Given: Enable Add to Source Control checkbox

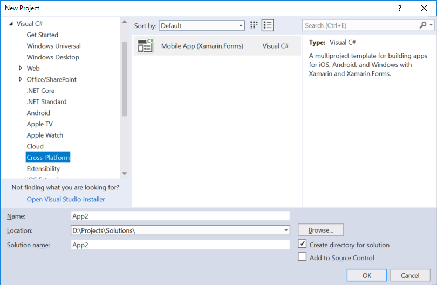Looking at the screenshot, I should coord(302,256).
